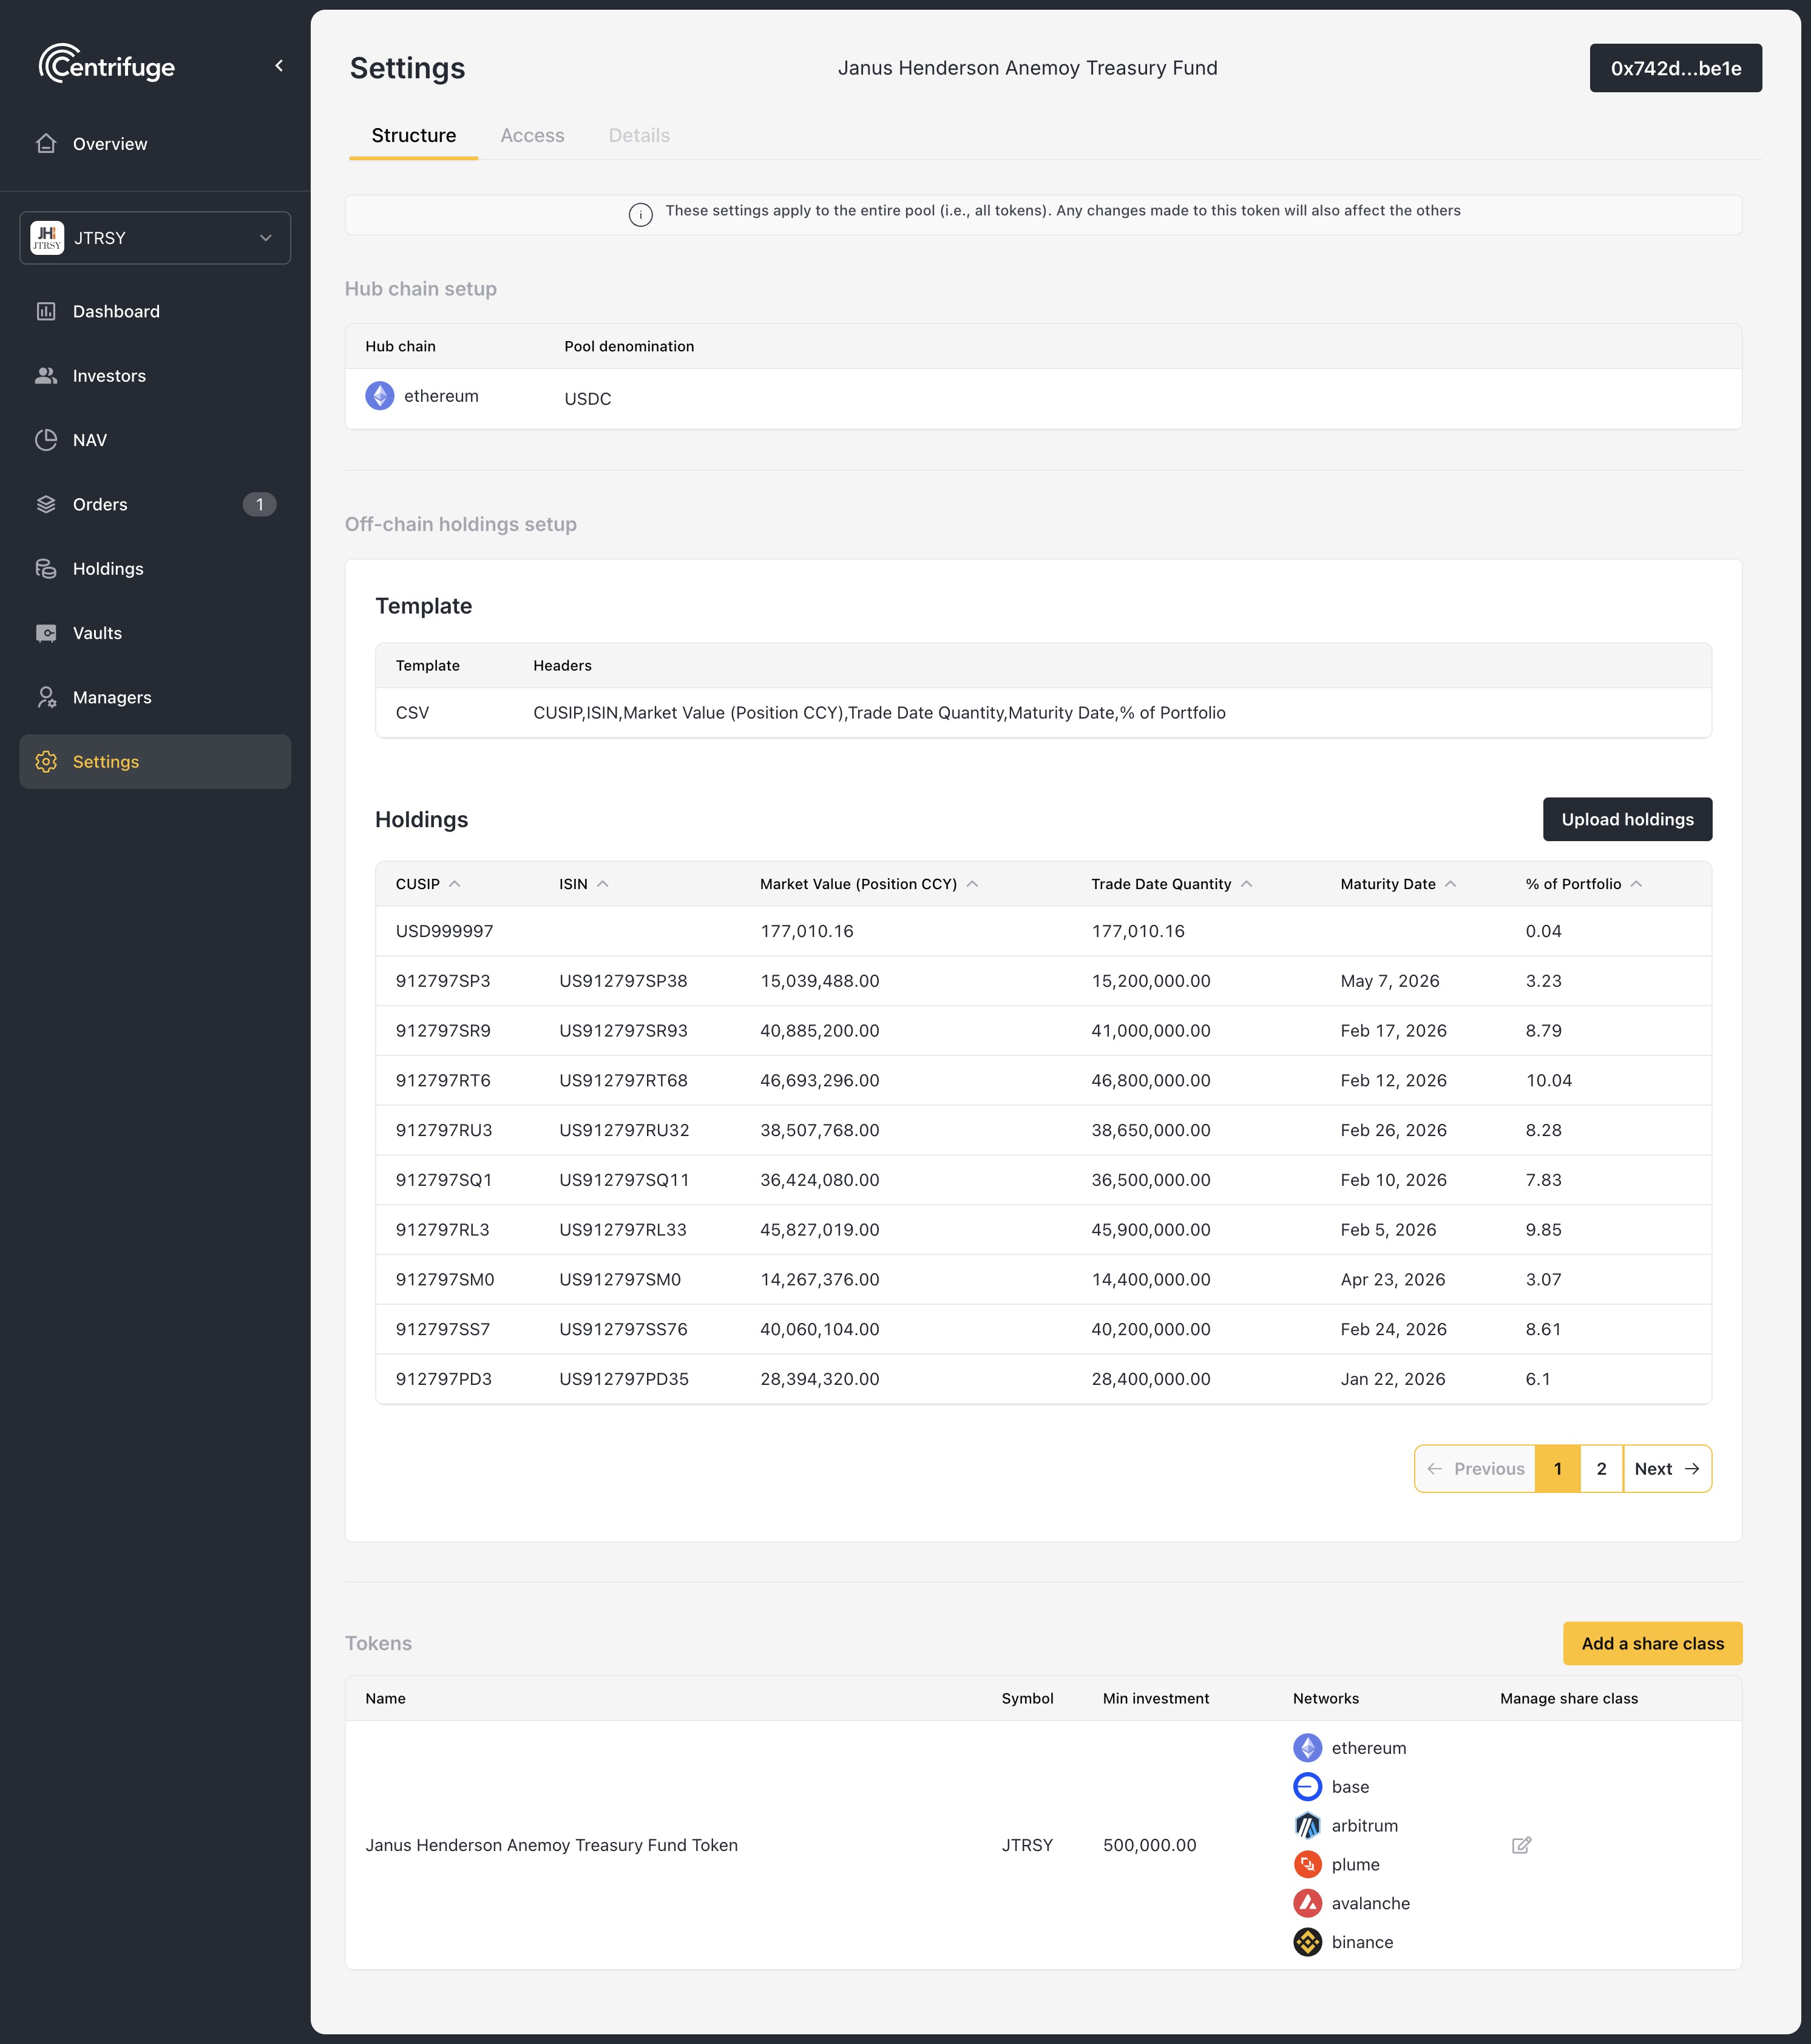Click Add a share class button
The image size is (1811, 2044).
pyautogui.click(x=1652, y=1643)
